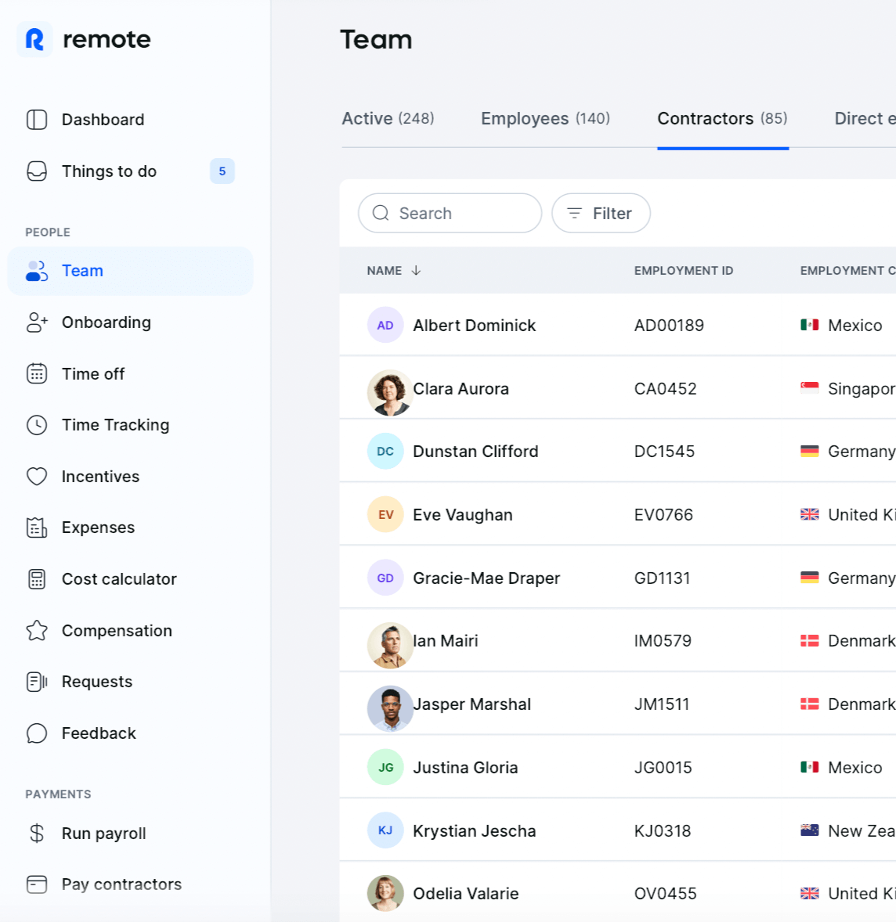The image size is (896, 922).
Task: Open Onboarding via its person-plus icon
Action: tap(36, 322)
